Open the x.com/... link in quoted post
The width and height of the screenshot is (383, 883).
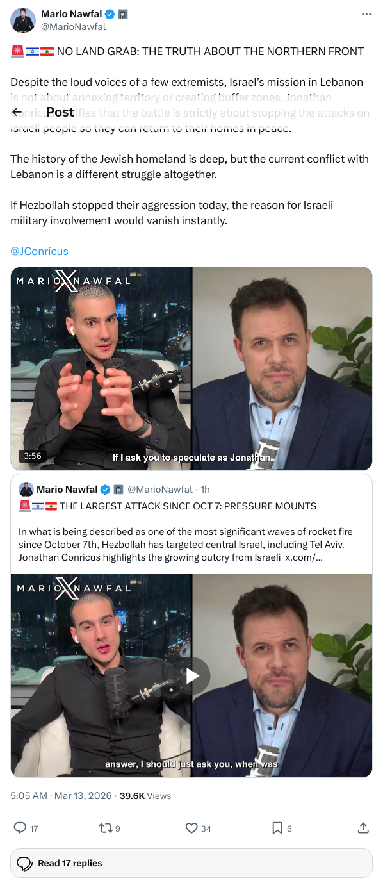click(304, 557)
